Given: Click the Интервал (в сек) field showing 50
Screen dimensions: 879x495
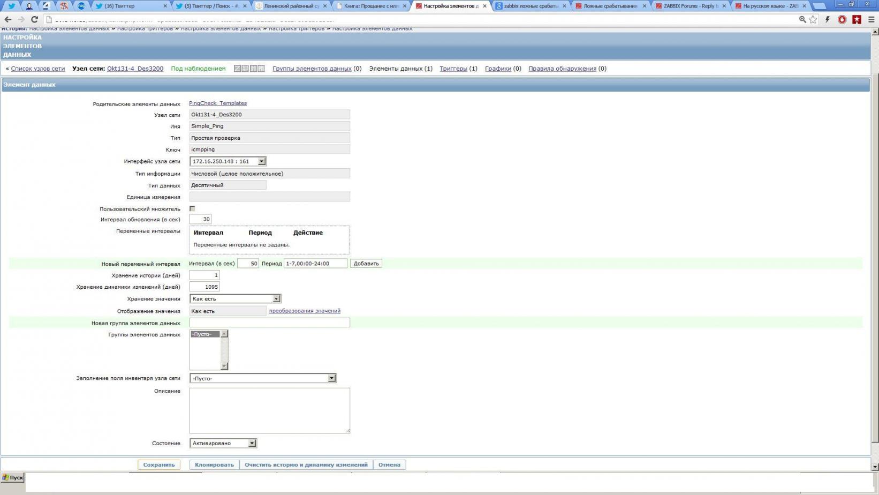Looking at the screenshot, I should click(x=248, y=264).
